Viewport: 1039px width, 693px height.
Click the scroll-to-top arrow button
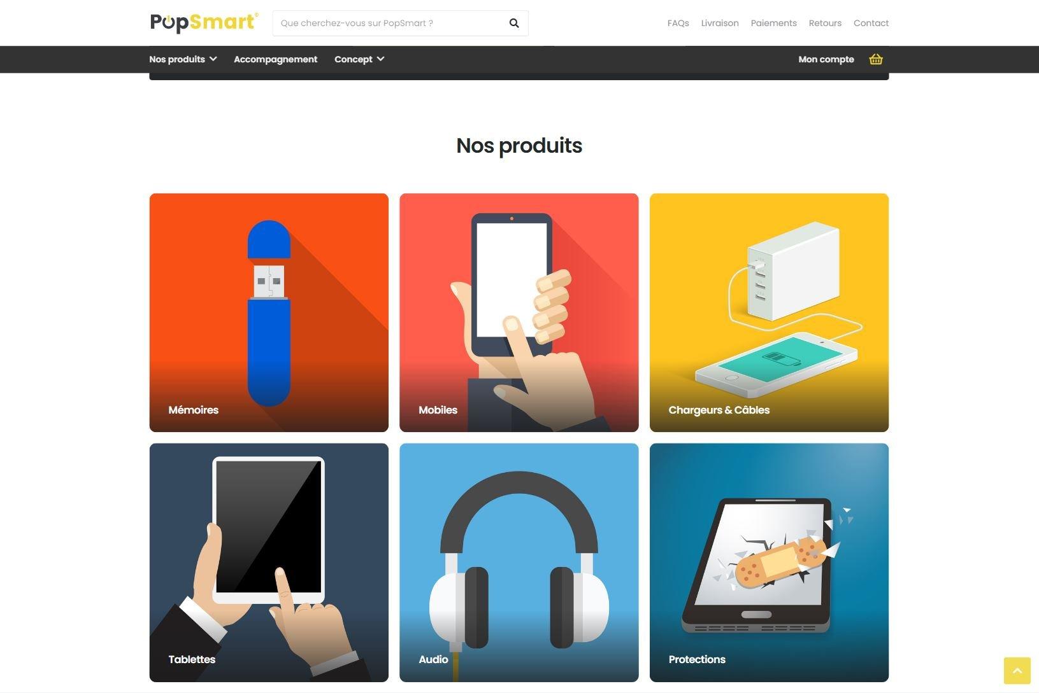1017,671
